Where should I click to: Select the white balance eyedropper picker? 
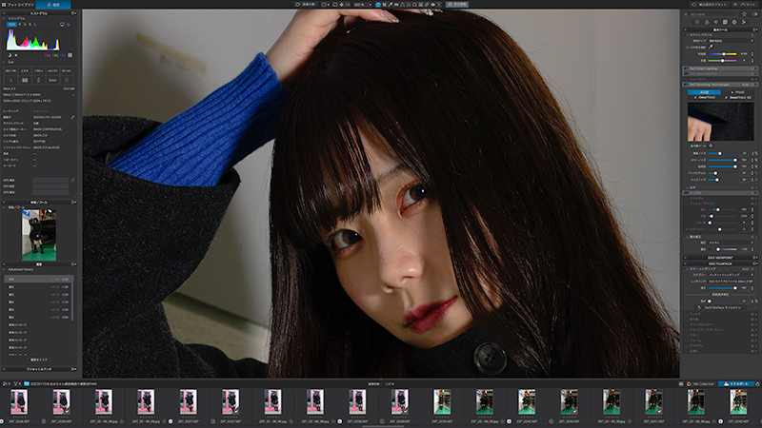(711, 47)
